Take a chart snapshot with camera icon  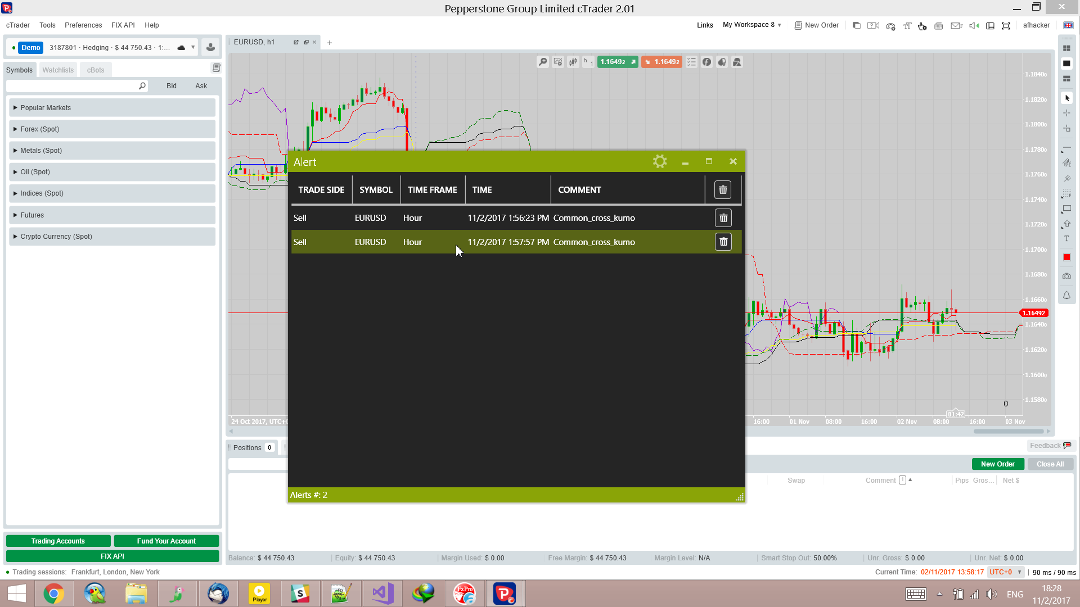pos(1066,276)
